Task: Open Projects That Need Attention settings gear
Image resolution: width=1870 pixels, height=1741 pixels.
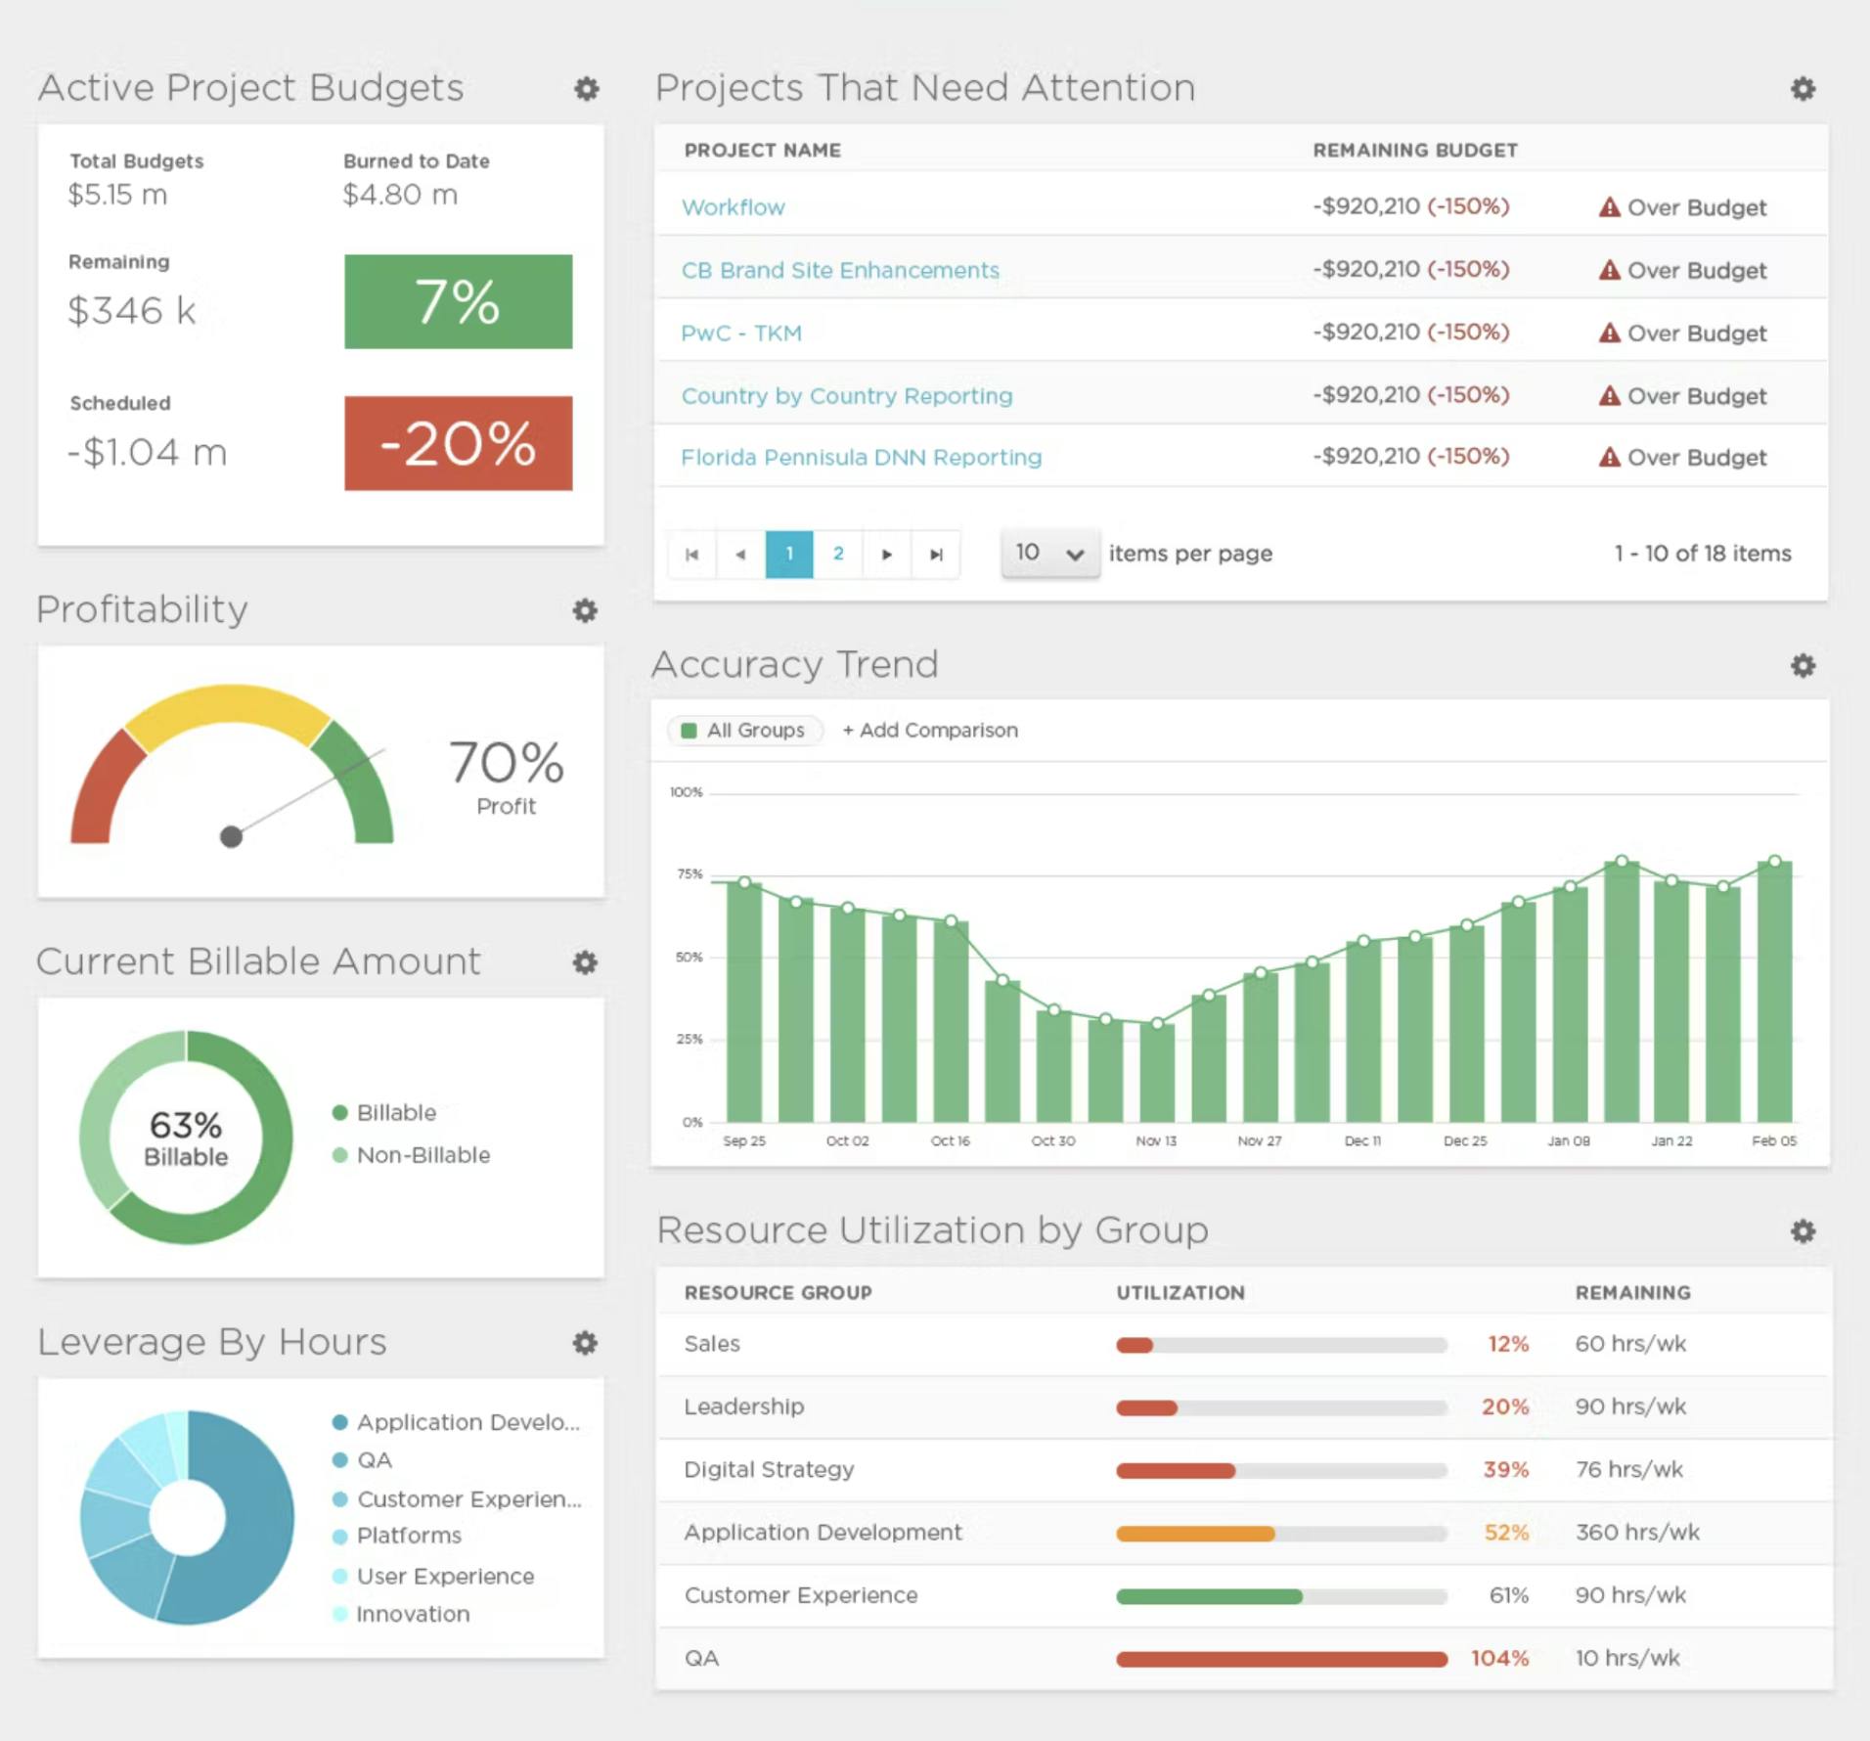Action: [x=1803, y=89]
